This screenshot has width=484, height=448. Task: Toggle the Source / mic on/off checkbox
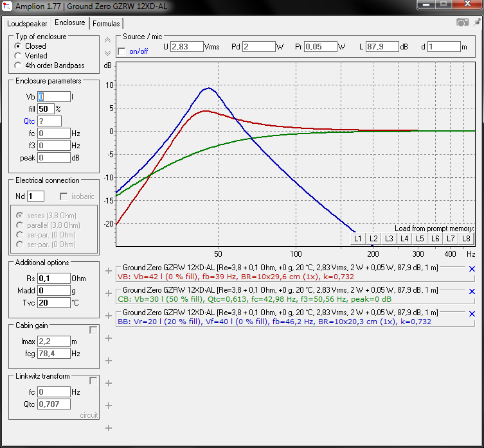pos(122,51)
